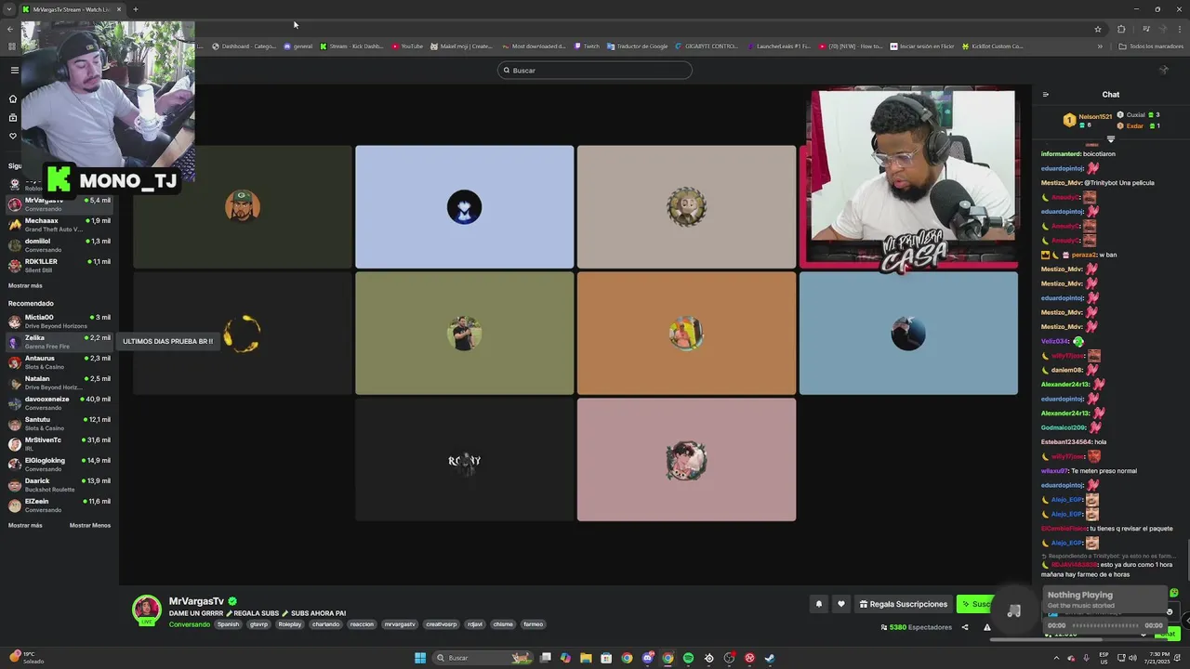Viewport: 1190px width, 669px height.
Task: Click the Regala Suscripciones button
Action: [904, 604]
